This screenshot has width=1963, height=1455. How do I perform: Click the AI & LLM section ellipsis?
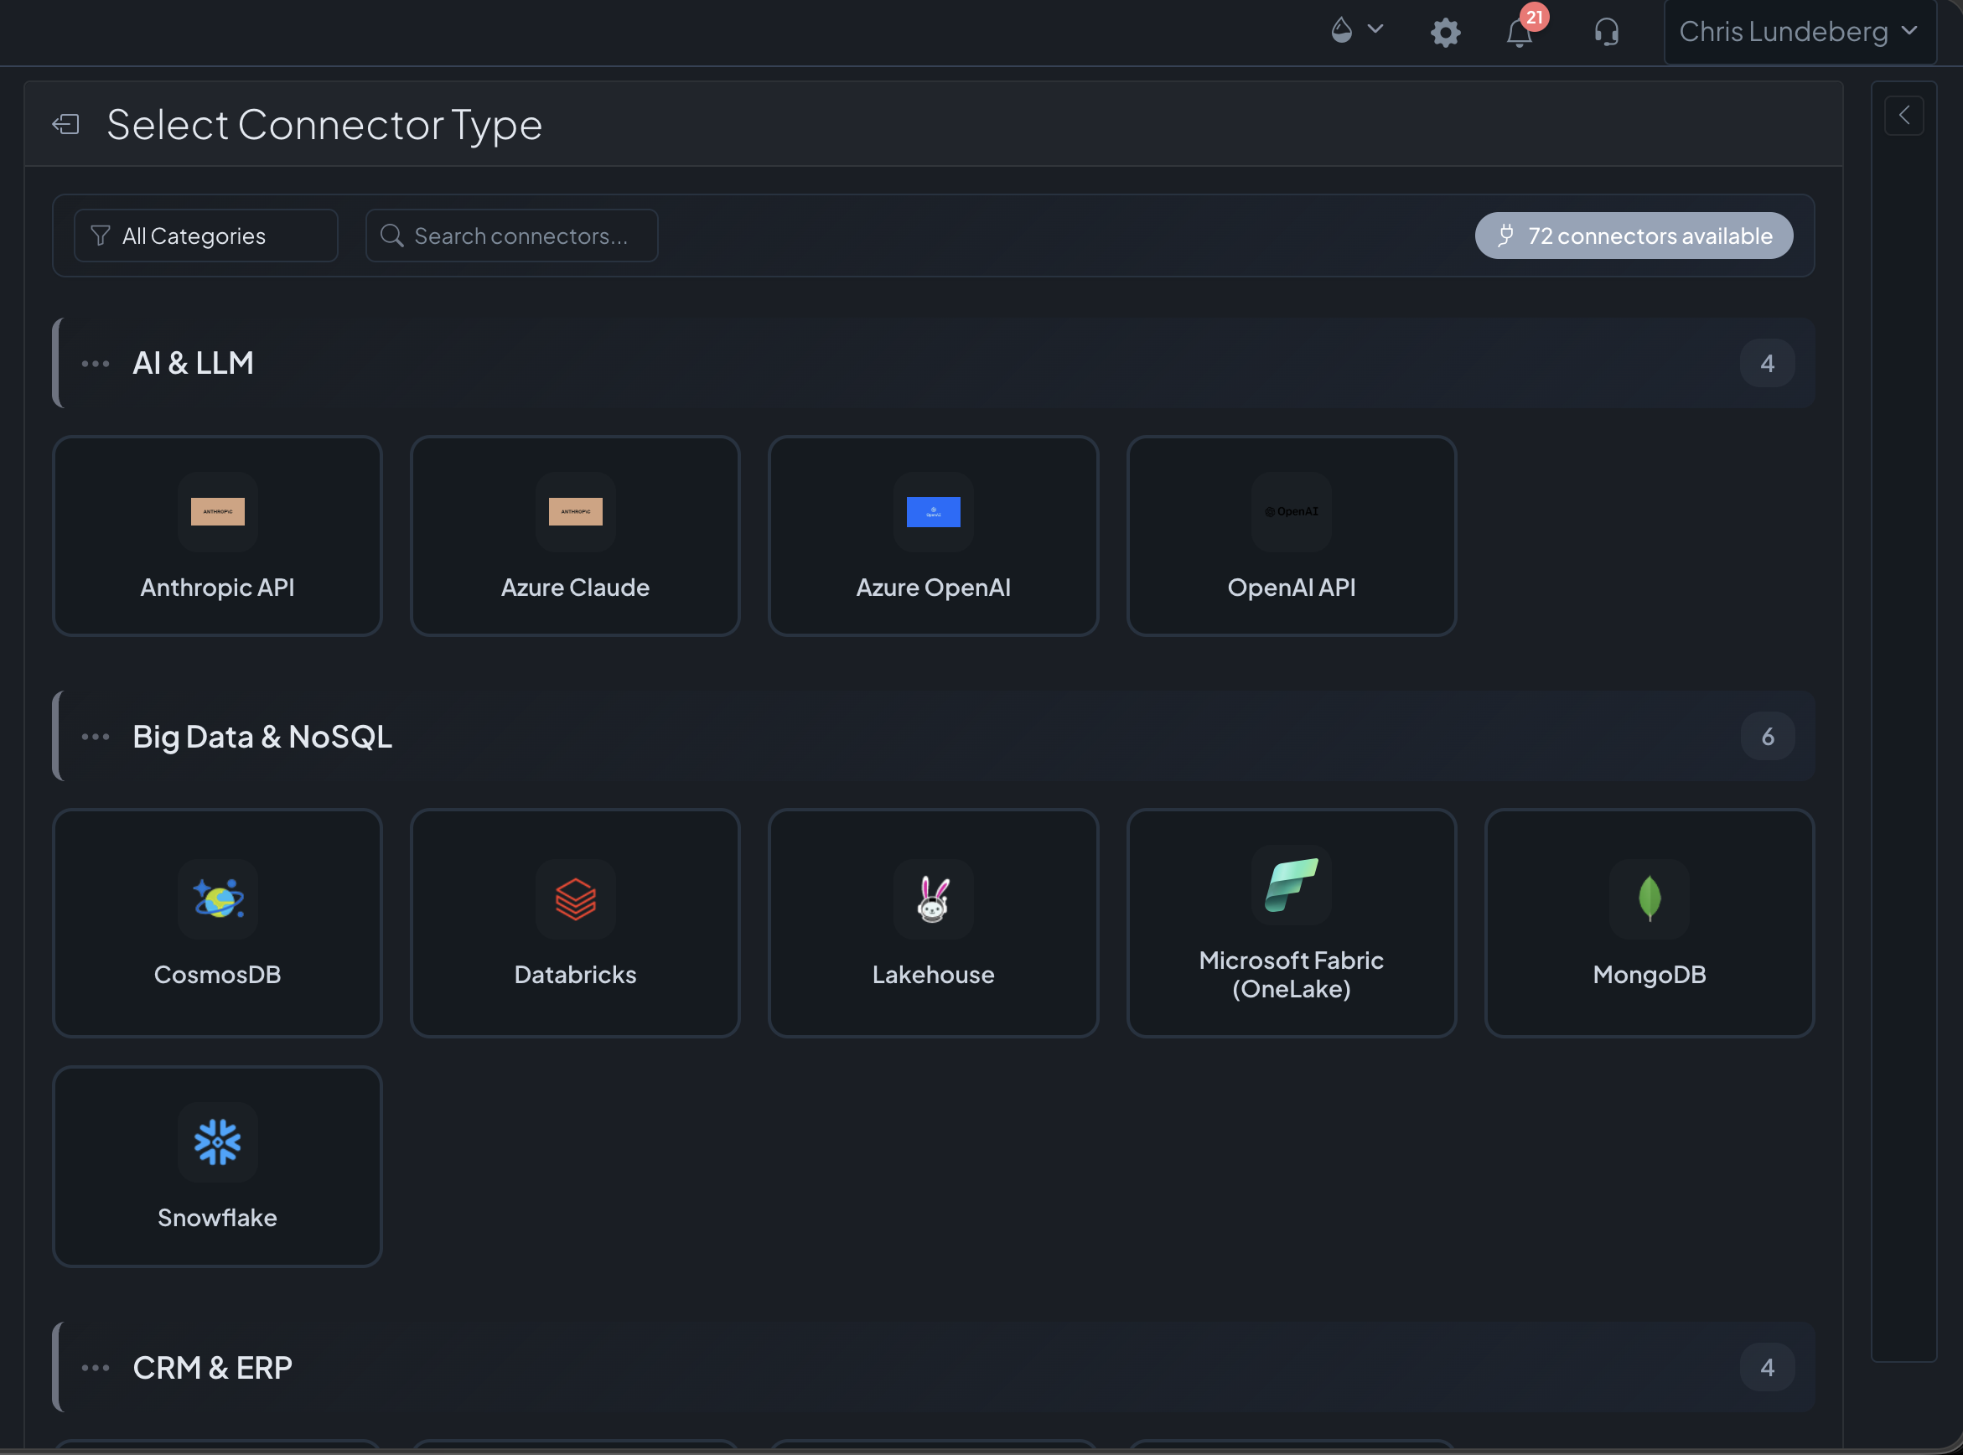(95, 363)
